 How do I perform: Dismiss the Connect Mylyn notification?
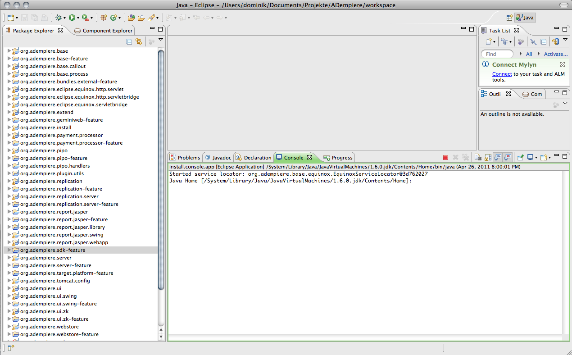pyautogui.click(x=563, y=64)
